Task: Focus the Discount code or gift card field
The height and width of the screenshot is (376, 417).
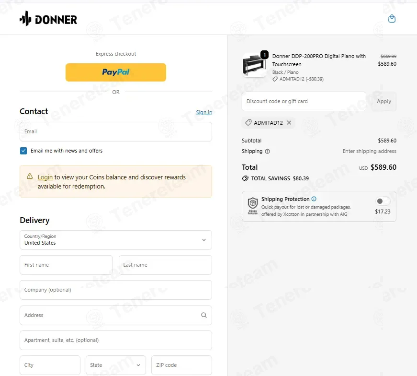Action: tap(304, 101)
